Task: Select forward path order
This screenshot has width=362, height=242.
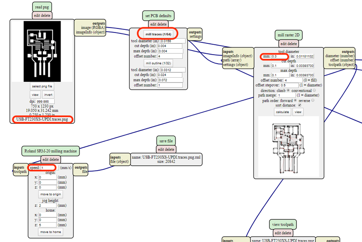Action: 296,100
